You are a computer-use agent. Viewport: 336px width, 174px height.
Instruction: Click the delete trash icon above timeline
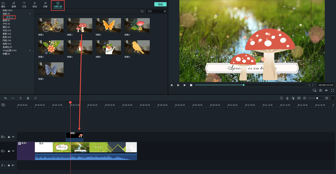click(21, 98)
